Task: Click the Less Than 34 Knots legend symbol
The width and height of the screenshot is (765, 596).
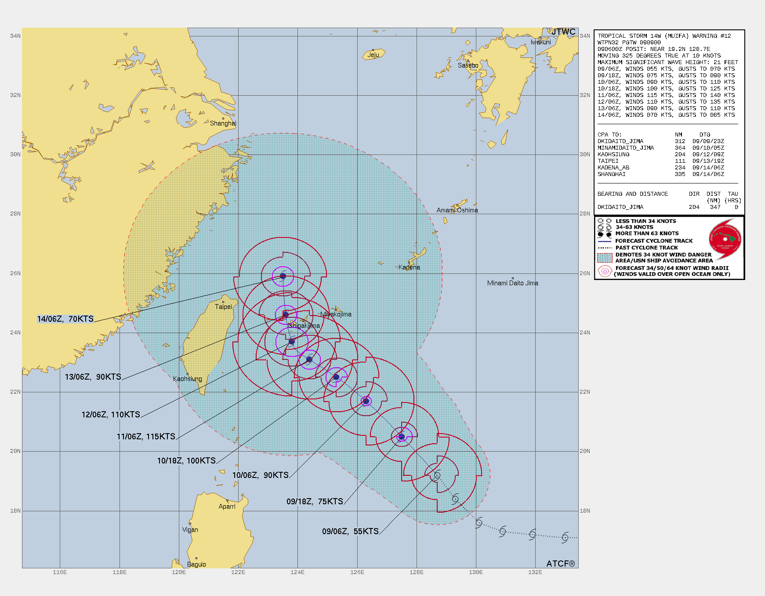Action: [605, 221]
